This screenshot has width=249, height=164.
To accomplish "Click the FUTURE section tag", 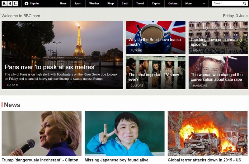I will point(136,50).
